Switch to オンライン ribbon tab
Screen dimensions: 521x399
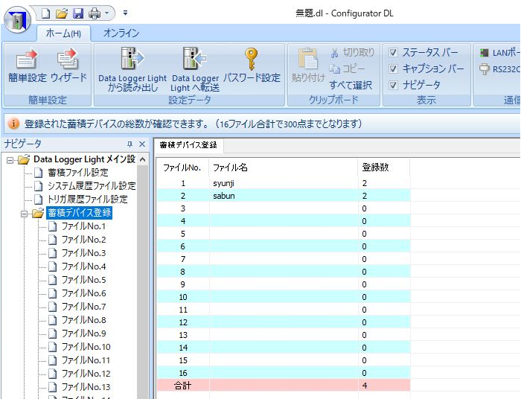pos(121,33)
